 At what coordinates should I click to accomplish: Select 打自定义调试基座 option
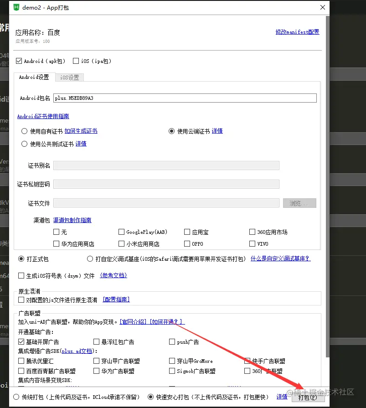point(90,258)
